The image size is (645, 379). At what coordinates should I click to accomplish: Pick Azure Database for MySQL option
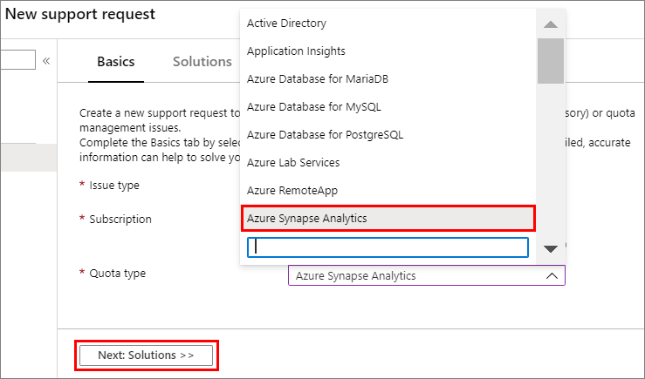(313, 107)
